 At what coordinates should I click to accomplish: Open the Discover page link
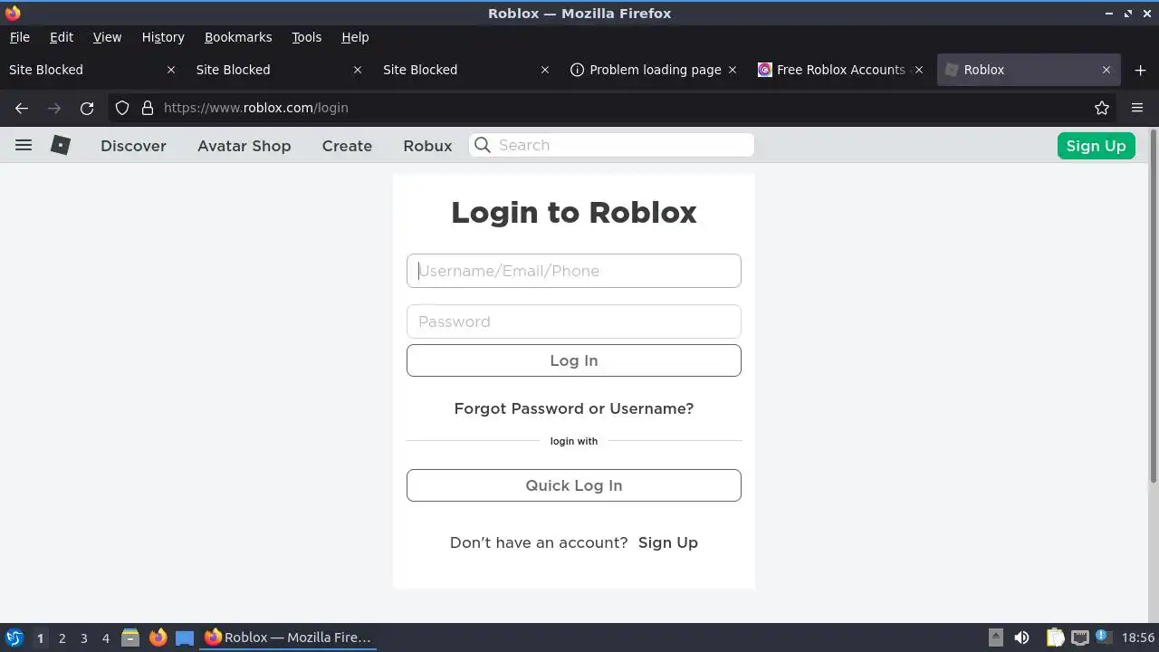pos(133,146)
